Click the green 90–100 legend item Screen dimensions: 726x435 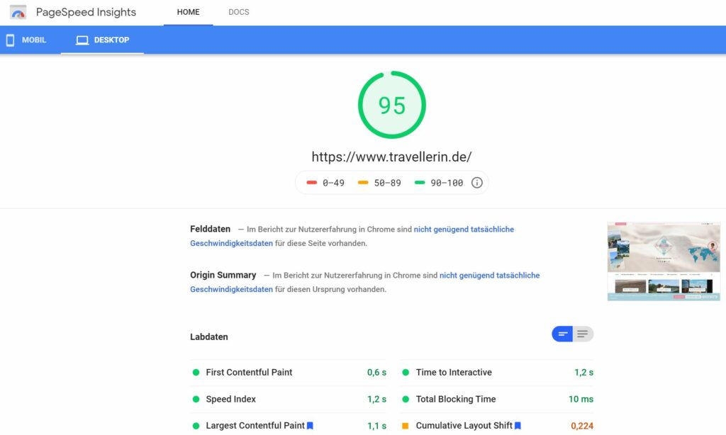(439, 183)
